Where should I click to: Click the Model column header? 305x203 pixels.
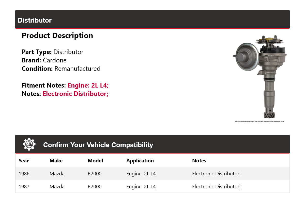[x=95, y=161]
